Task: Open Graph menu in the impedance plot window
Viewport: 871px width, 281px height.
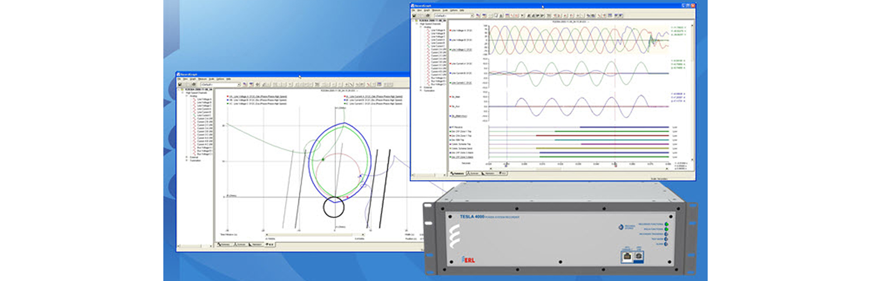Action: tap(193, 79)
